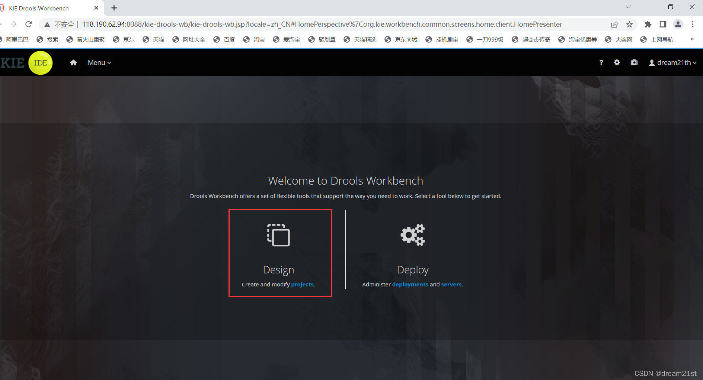Image resolution: width=703 pixels, height=380 pixels.
Task: Open the 萤火虫惠聚 bookmark
Action: point(86,39)
